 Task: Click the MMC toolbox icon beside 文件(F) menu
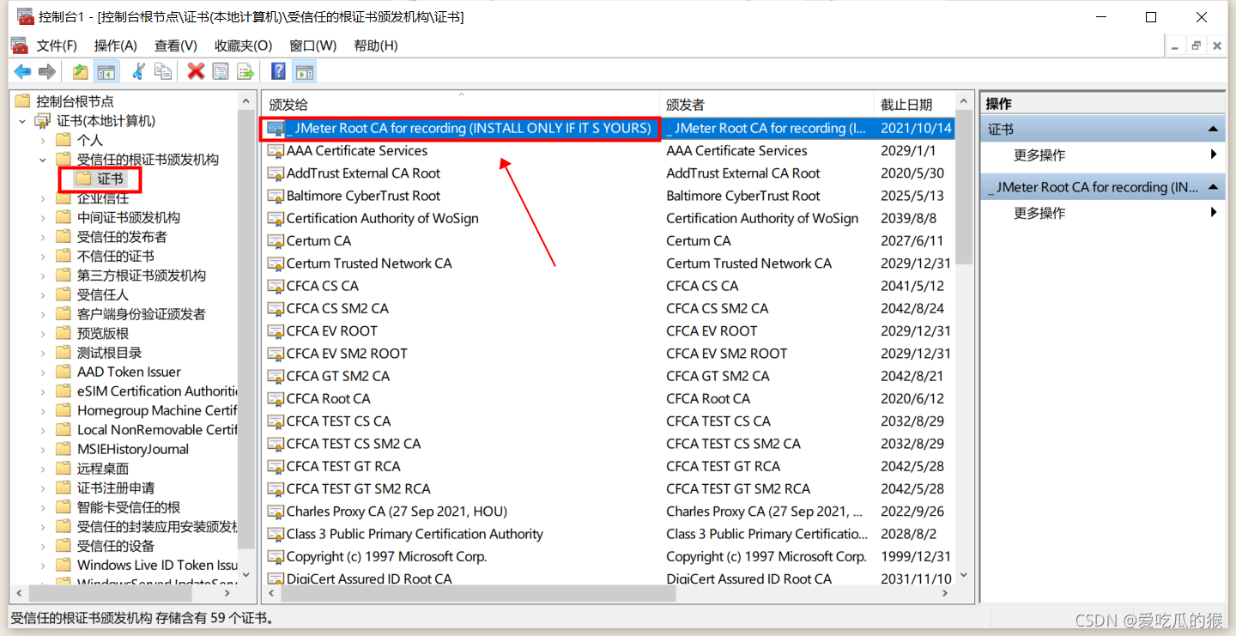coord(19,45)
